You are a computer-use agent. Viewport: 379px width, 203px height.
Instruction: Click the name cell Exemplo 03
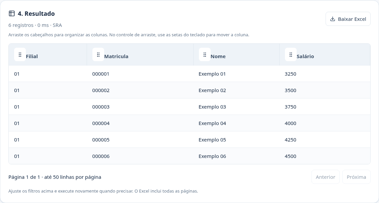click(212, 107)
